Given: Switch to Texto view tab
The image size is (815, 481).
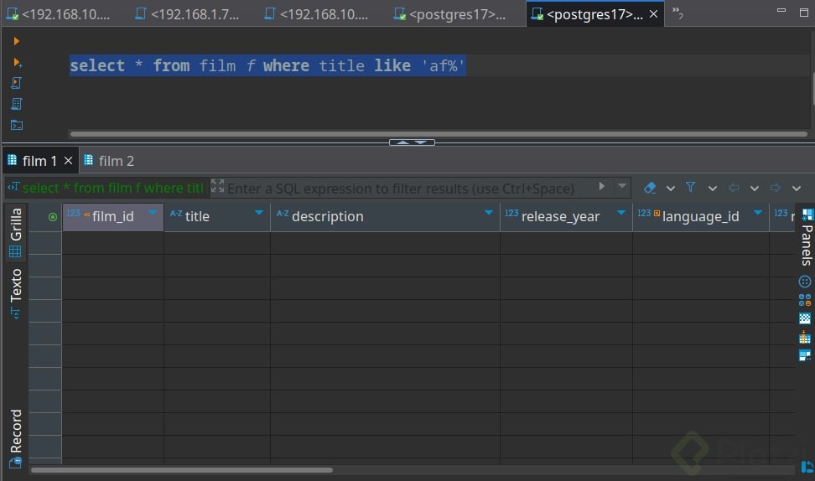Looking at the screenshot, I should click(16, 293).
